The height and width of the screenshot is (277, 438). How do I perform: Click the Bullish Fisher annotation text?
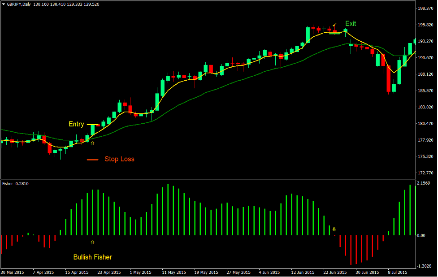point(92,257)
